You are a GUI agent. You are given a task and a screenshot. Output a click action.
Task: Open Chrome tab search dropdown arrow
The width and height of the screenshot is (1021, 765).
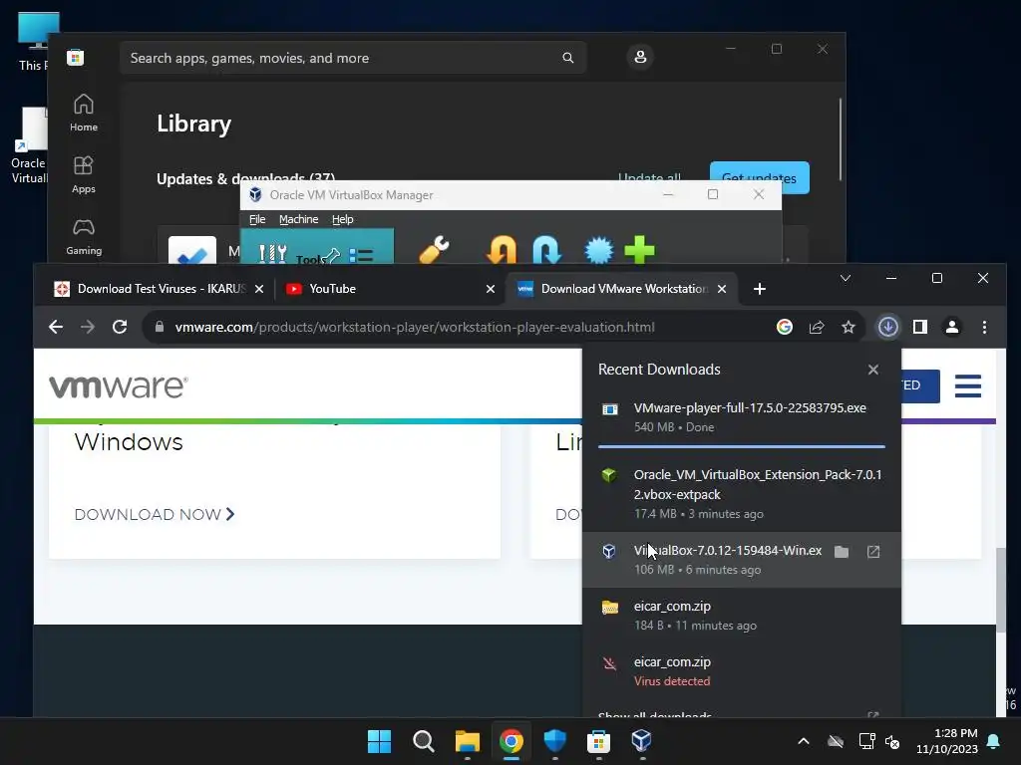(x=846, y=279)
